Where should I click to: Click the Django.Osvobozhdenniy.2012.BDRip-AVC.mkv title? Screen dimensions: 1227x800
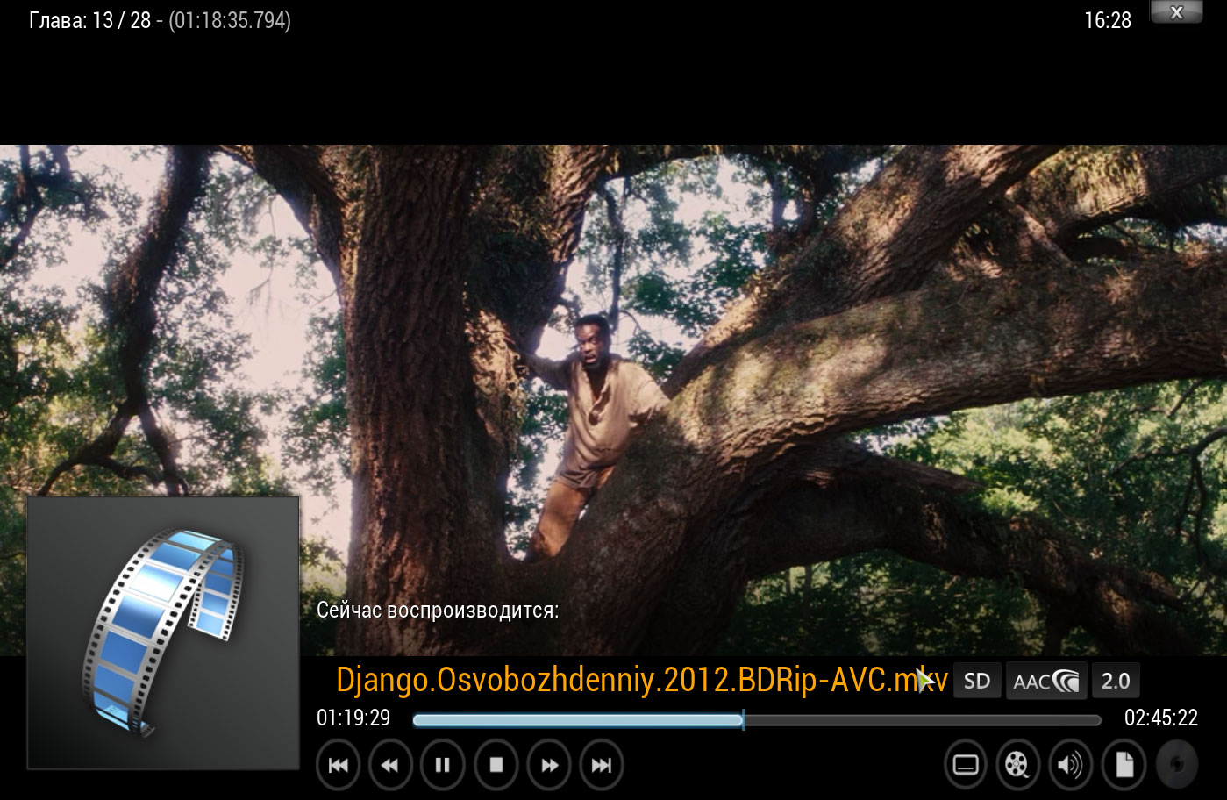click(x=642, y=681)
